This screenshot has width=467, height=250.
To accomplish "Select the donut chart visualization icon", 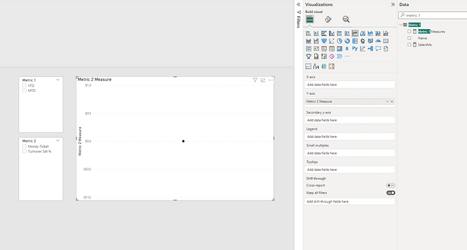I will (347, 41).
